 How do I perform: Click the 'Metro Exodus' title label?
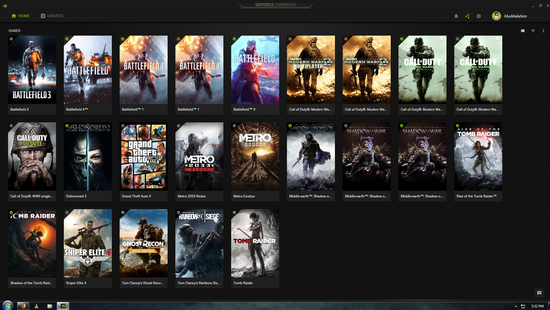point(244,196)
